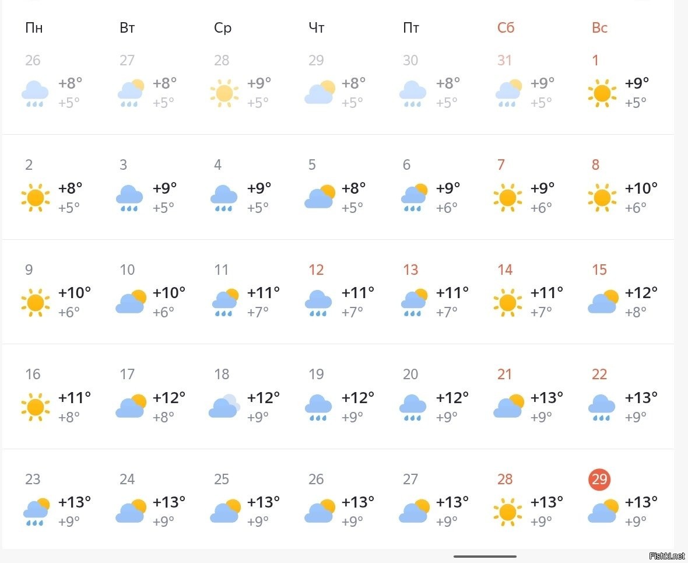This screenshot has height=563, width=688.
Task: Click the rain cloud icon for day 22
Action: pos(602,408)
